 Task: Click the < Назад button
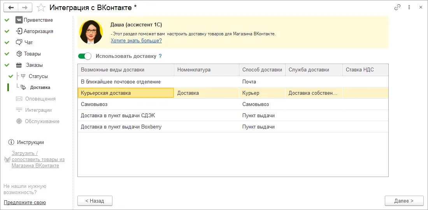[95, 201]
